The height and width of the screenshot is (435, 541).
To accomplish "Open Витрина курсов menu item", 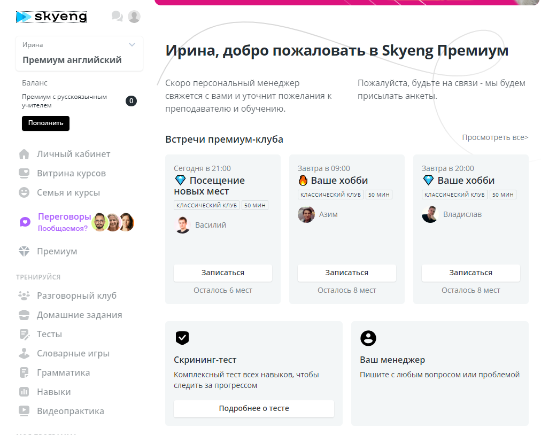I will point(72,174).
